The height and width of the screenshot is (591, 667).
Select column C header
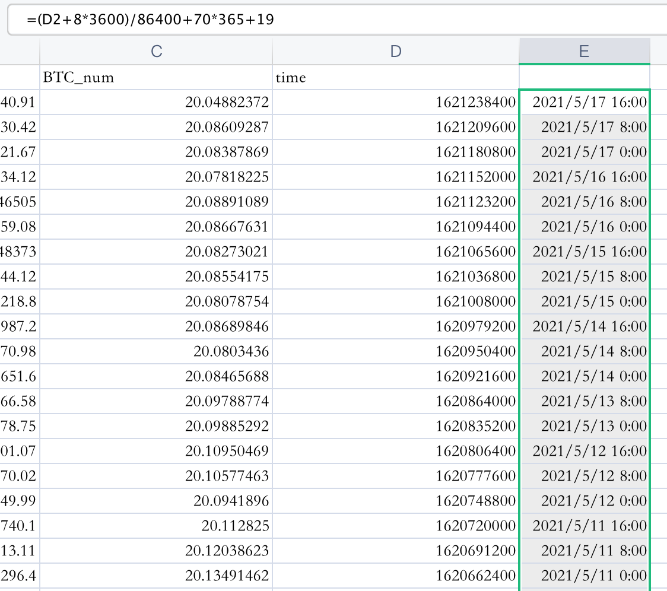pyautogui.click(x=156, y=52)
